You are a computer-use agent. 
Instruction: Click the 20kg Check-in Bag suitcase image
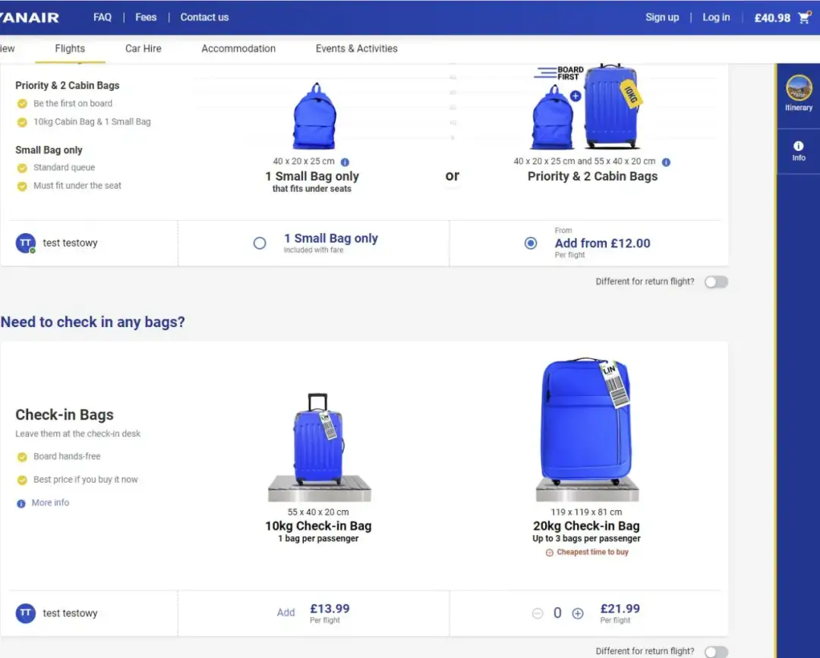[x=586, y=425]
